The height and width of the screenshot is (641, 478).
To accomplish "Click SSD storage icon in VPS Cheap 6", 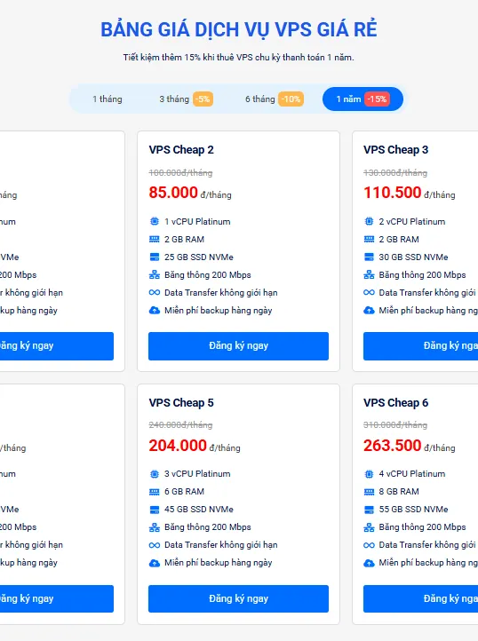I will 369,510.
